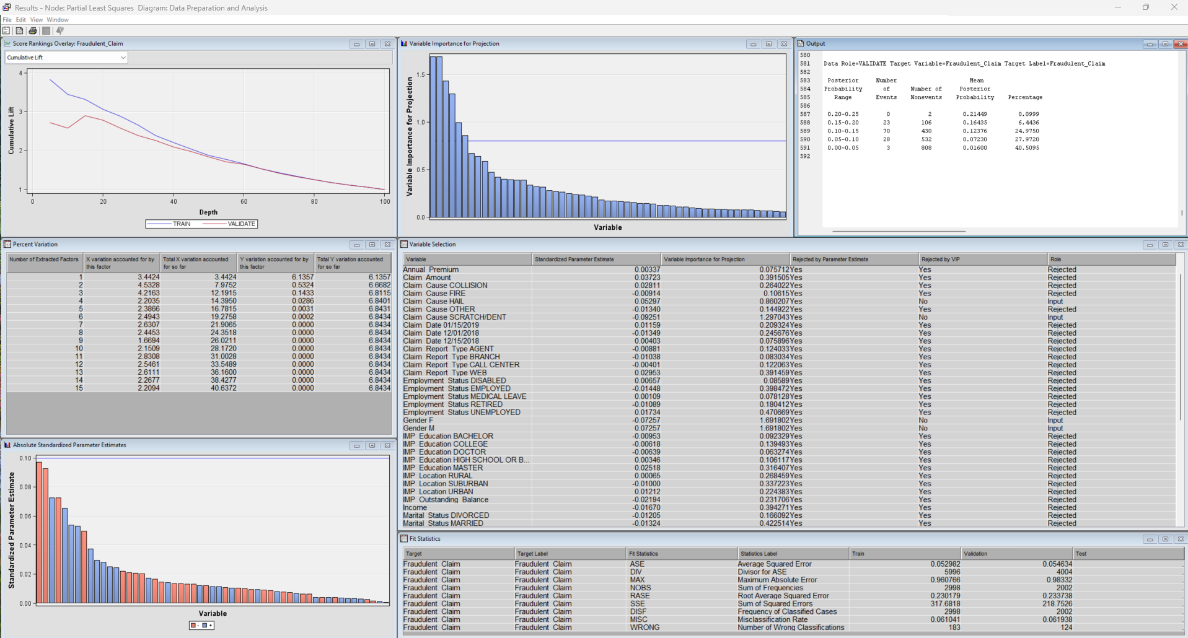
Task: Select the Number of Wrong Classifications row
Action: [x=793, y=627]
